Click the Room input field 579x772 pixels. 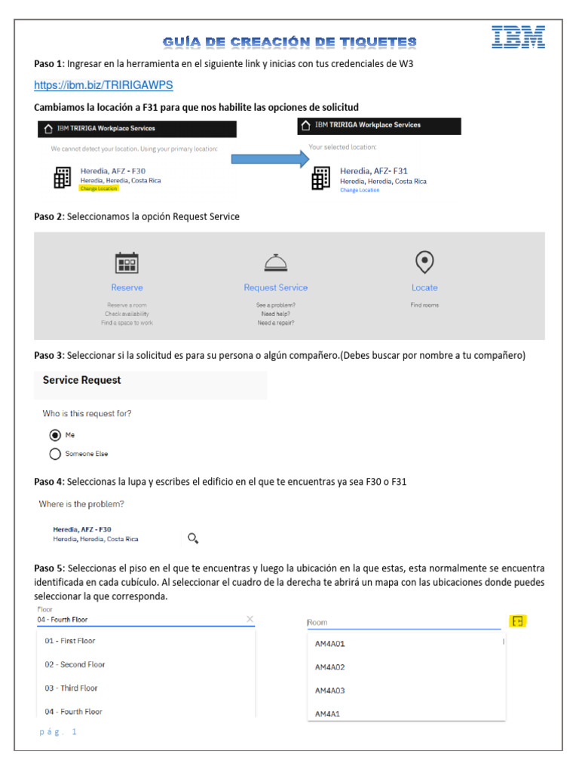click(404, 622)
